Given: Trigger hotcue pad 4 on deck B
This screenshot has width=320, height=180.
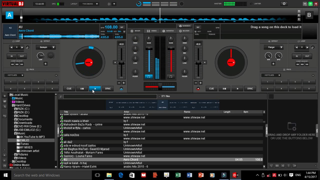Looking at the screenshot, I should click(x=309, y=82).
